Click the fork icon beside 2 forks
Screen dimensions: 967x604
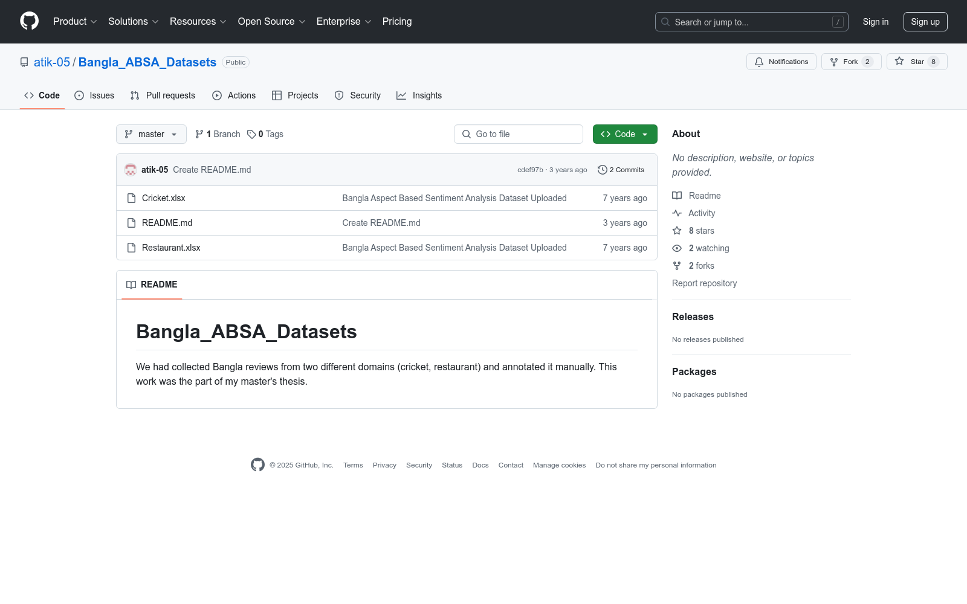point(677,266)
